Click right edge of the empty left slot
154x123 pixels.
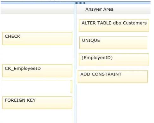point(71,87)
